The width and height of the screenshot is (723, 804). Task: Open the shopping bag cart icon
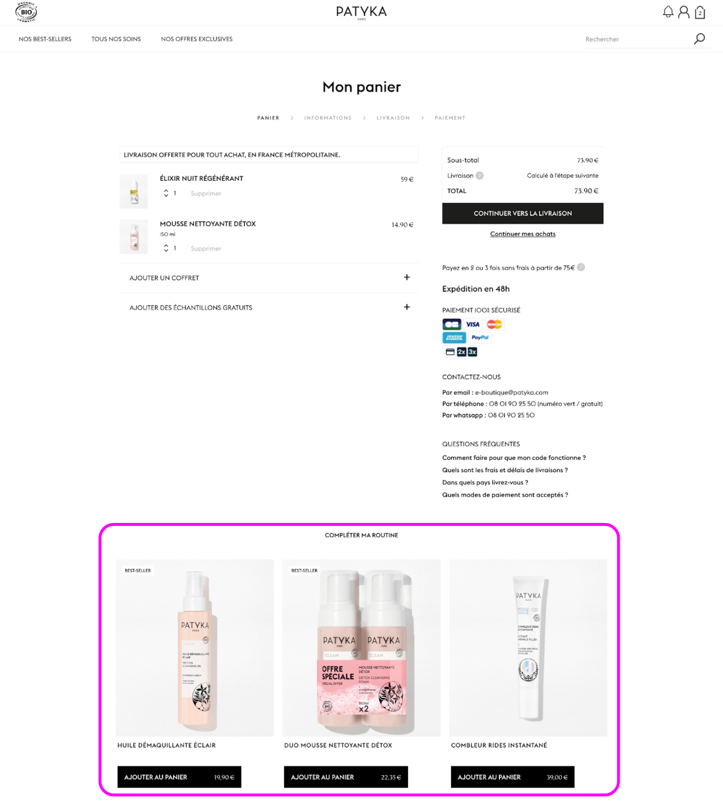click(700, 12)
